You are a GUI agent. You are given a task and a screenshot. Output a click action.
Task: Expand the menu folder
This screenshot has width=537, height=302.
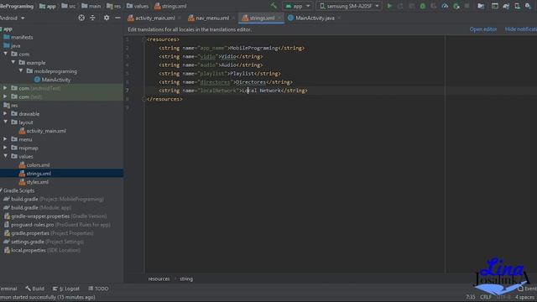point(5,139)
